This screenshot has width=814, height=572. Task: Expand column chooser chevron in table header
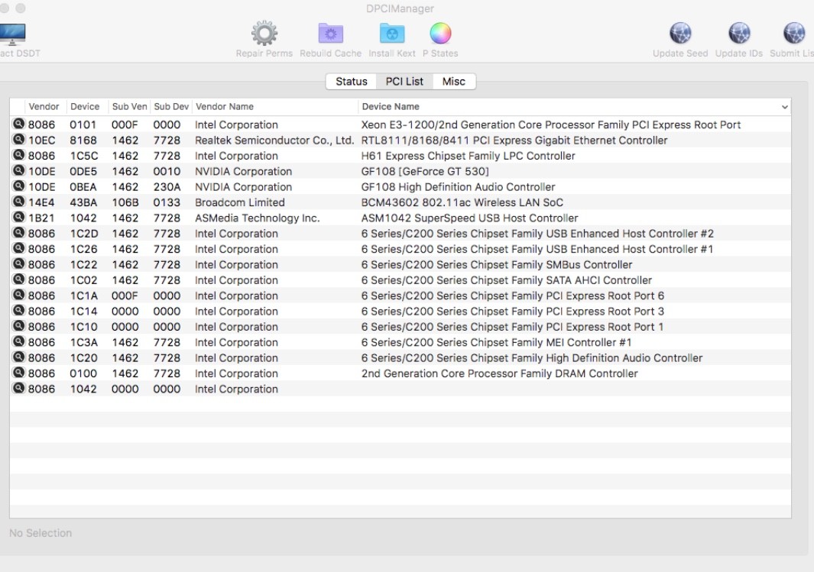point(784,107)
